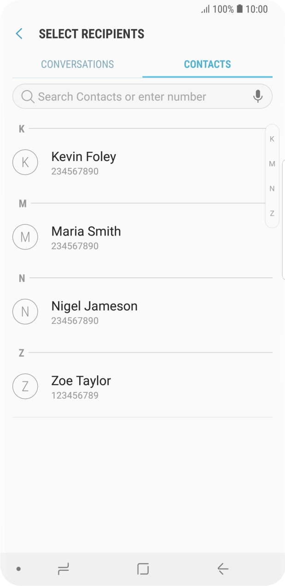Tap the Recents button in navigation bar

pos(64,569)
